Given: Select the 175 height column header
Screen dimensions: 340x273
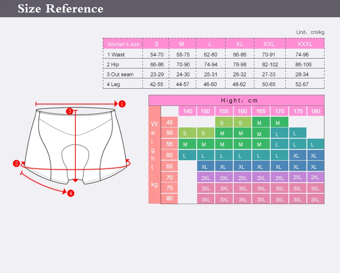Looking at the screenshot, I should [x=298, y=112].
